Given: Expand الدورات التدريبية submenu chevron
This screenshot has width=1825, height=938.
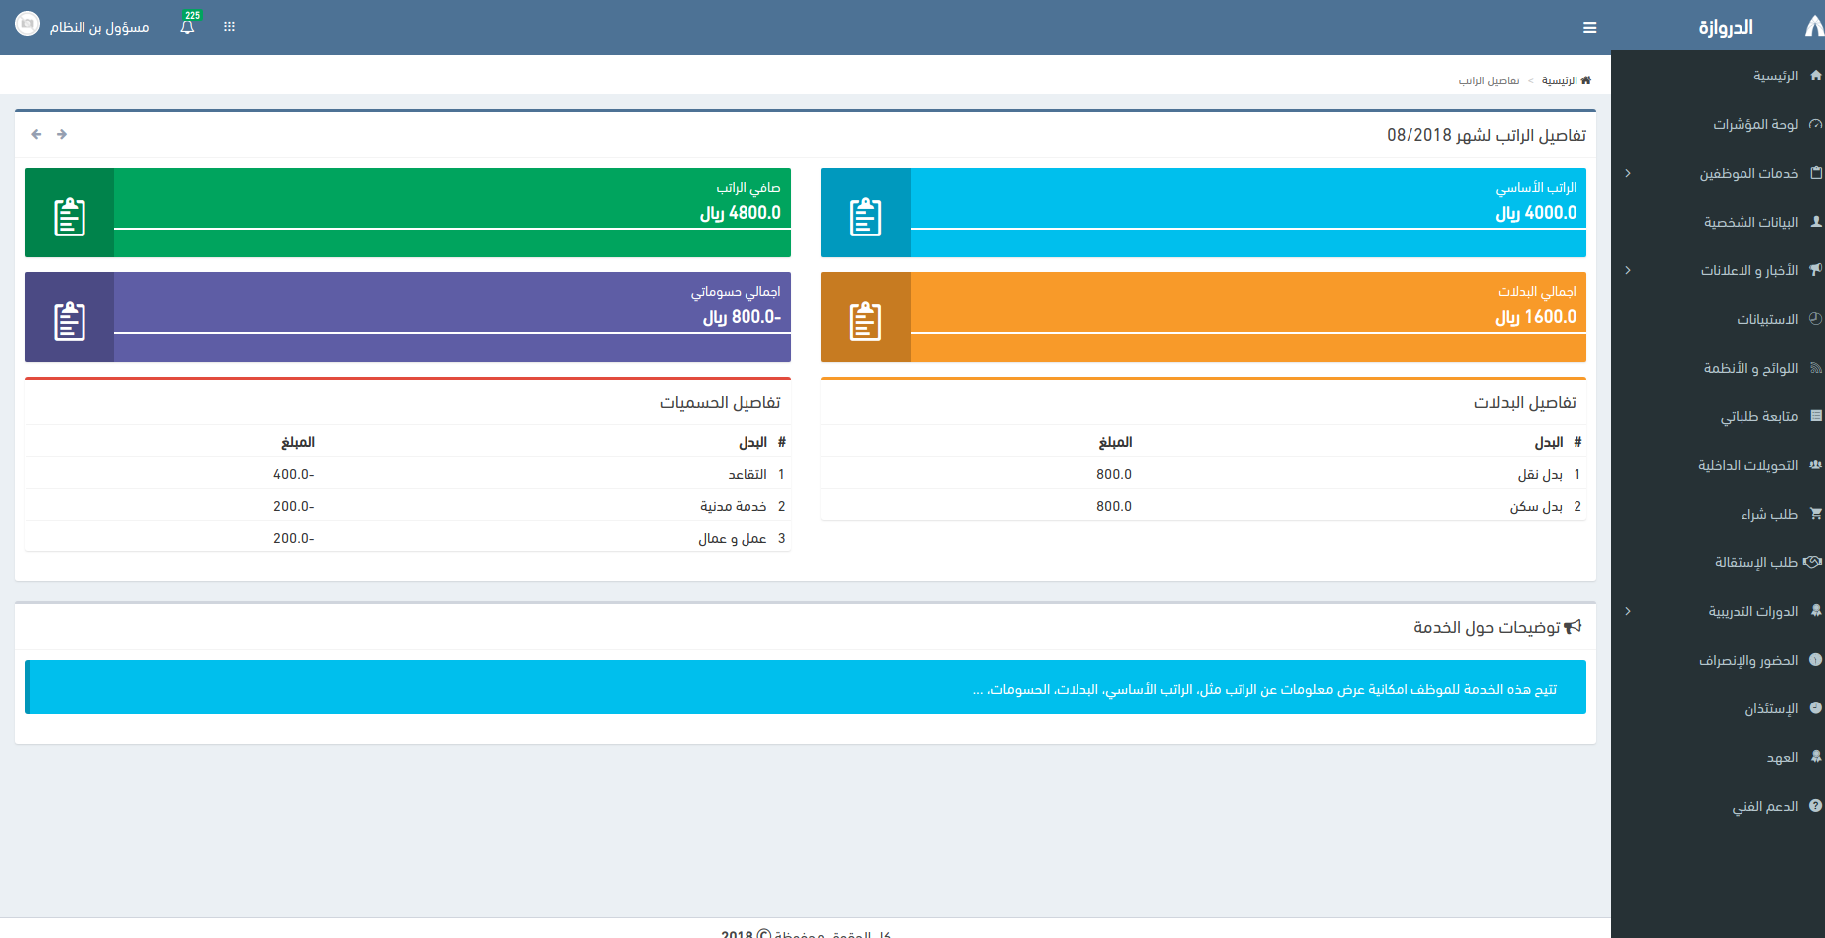Looking at the screenshot, I should (1628, 611).
